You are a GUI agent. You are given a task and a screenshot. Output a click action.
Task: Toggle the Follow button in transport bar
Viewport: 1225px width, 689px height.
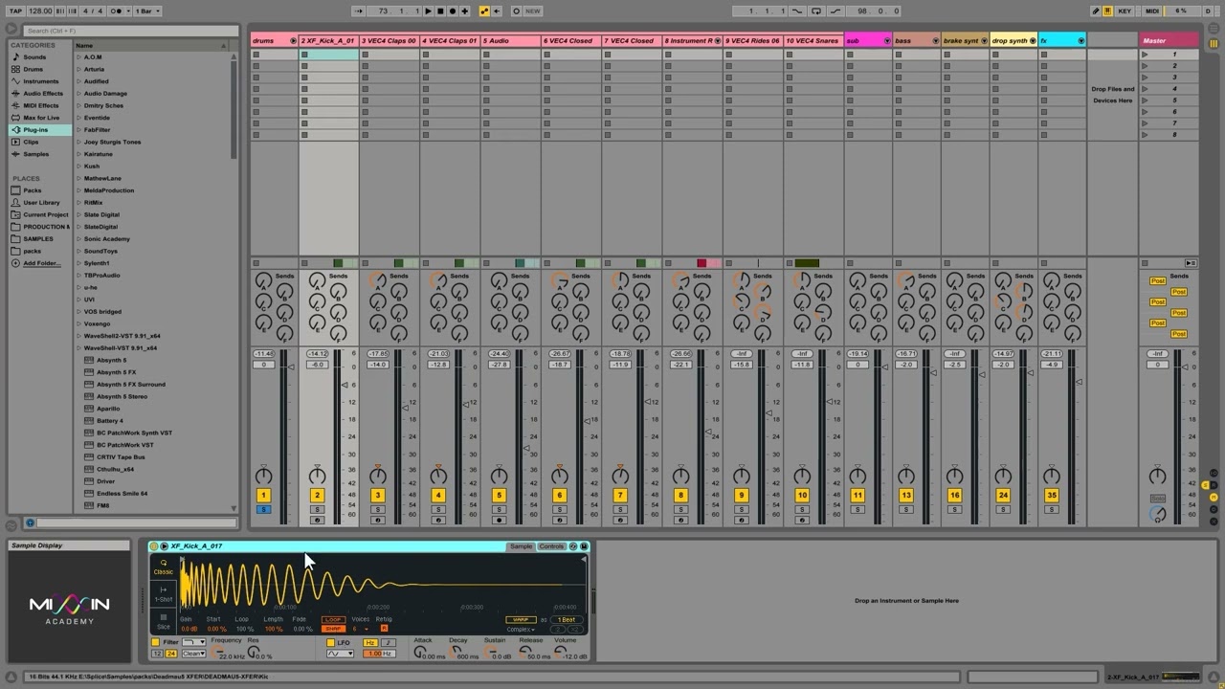pos(359,11)
